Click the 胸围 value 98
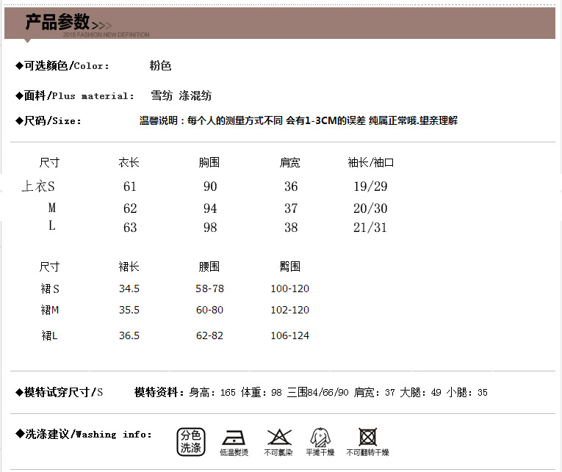 coord(210,228)
